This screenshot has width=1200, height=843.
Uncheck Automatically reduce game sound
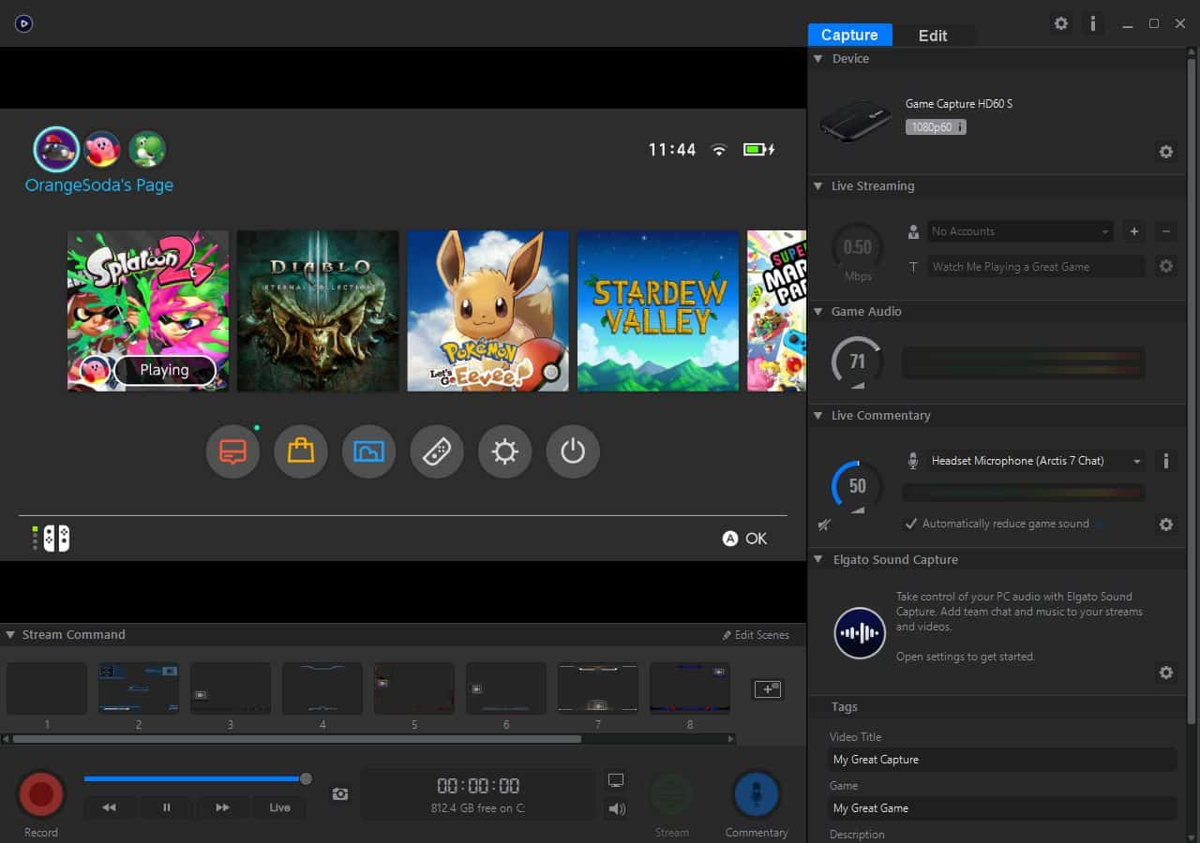click(x=910, y=524)
